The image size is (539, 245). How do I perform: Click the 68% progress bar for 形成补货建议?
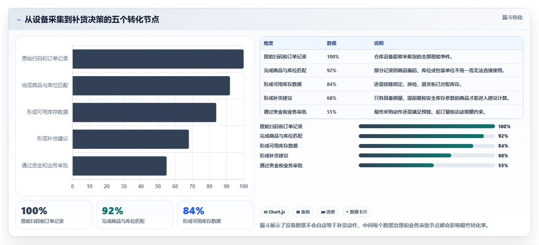coord(427,155)
